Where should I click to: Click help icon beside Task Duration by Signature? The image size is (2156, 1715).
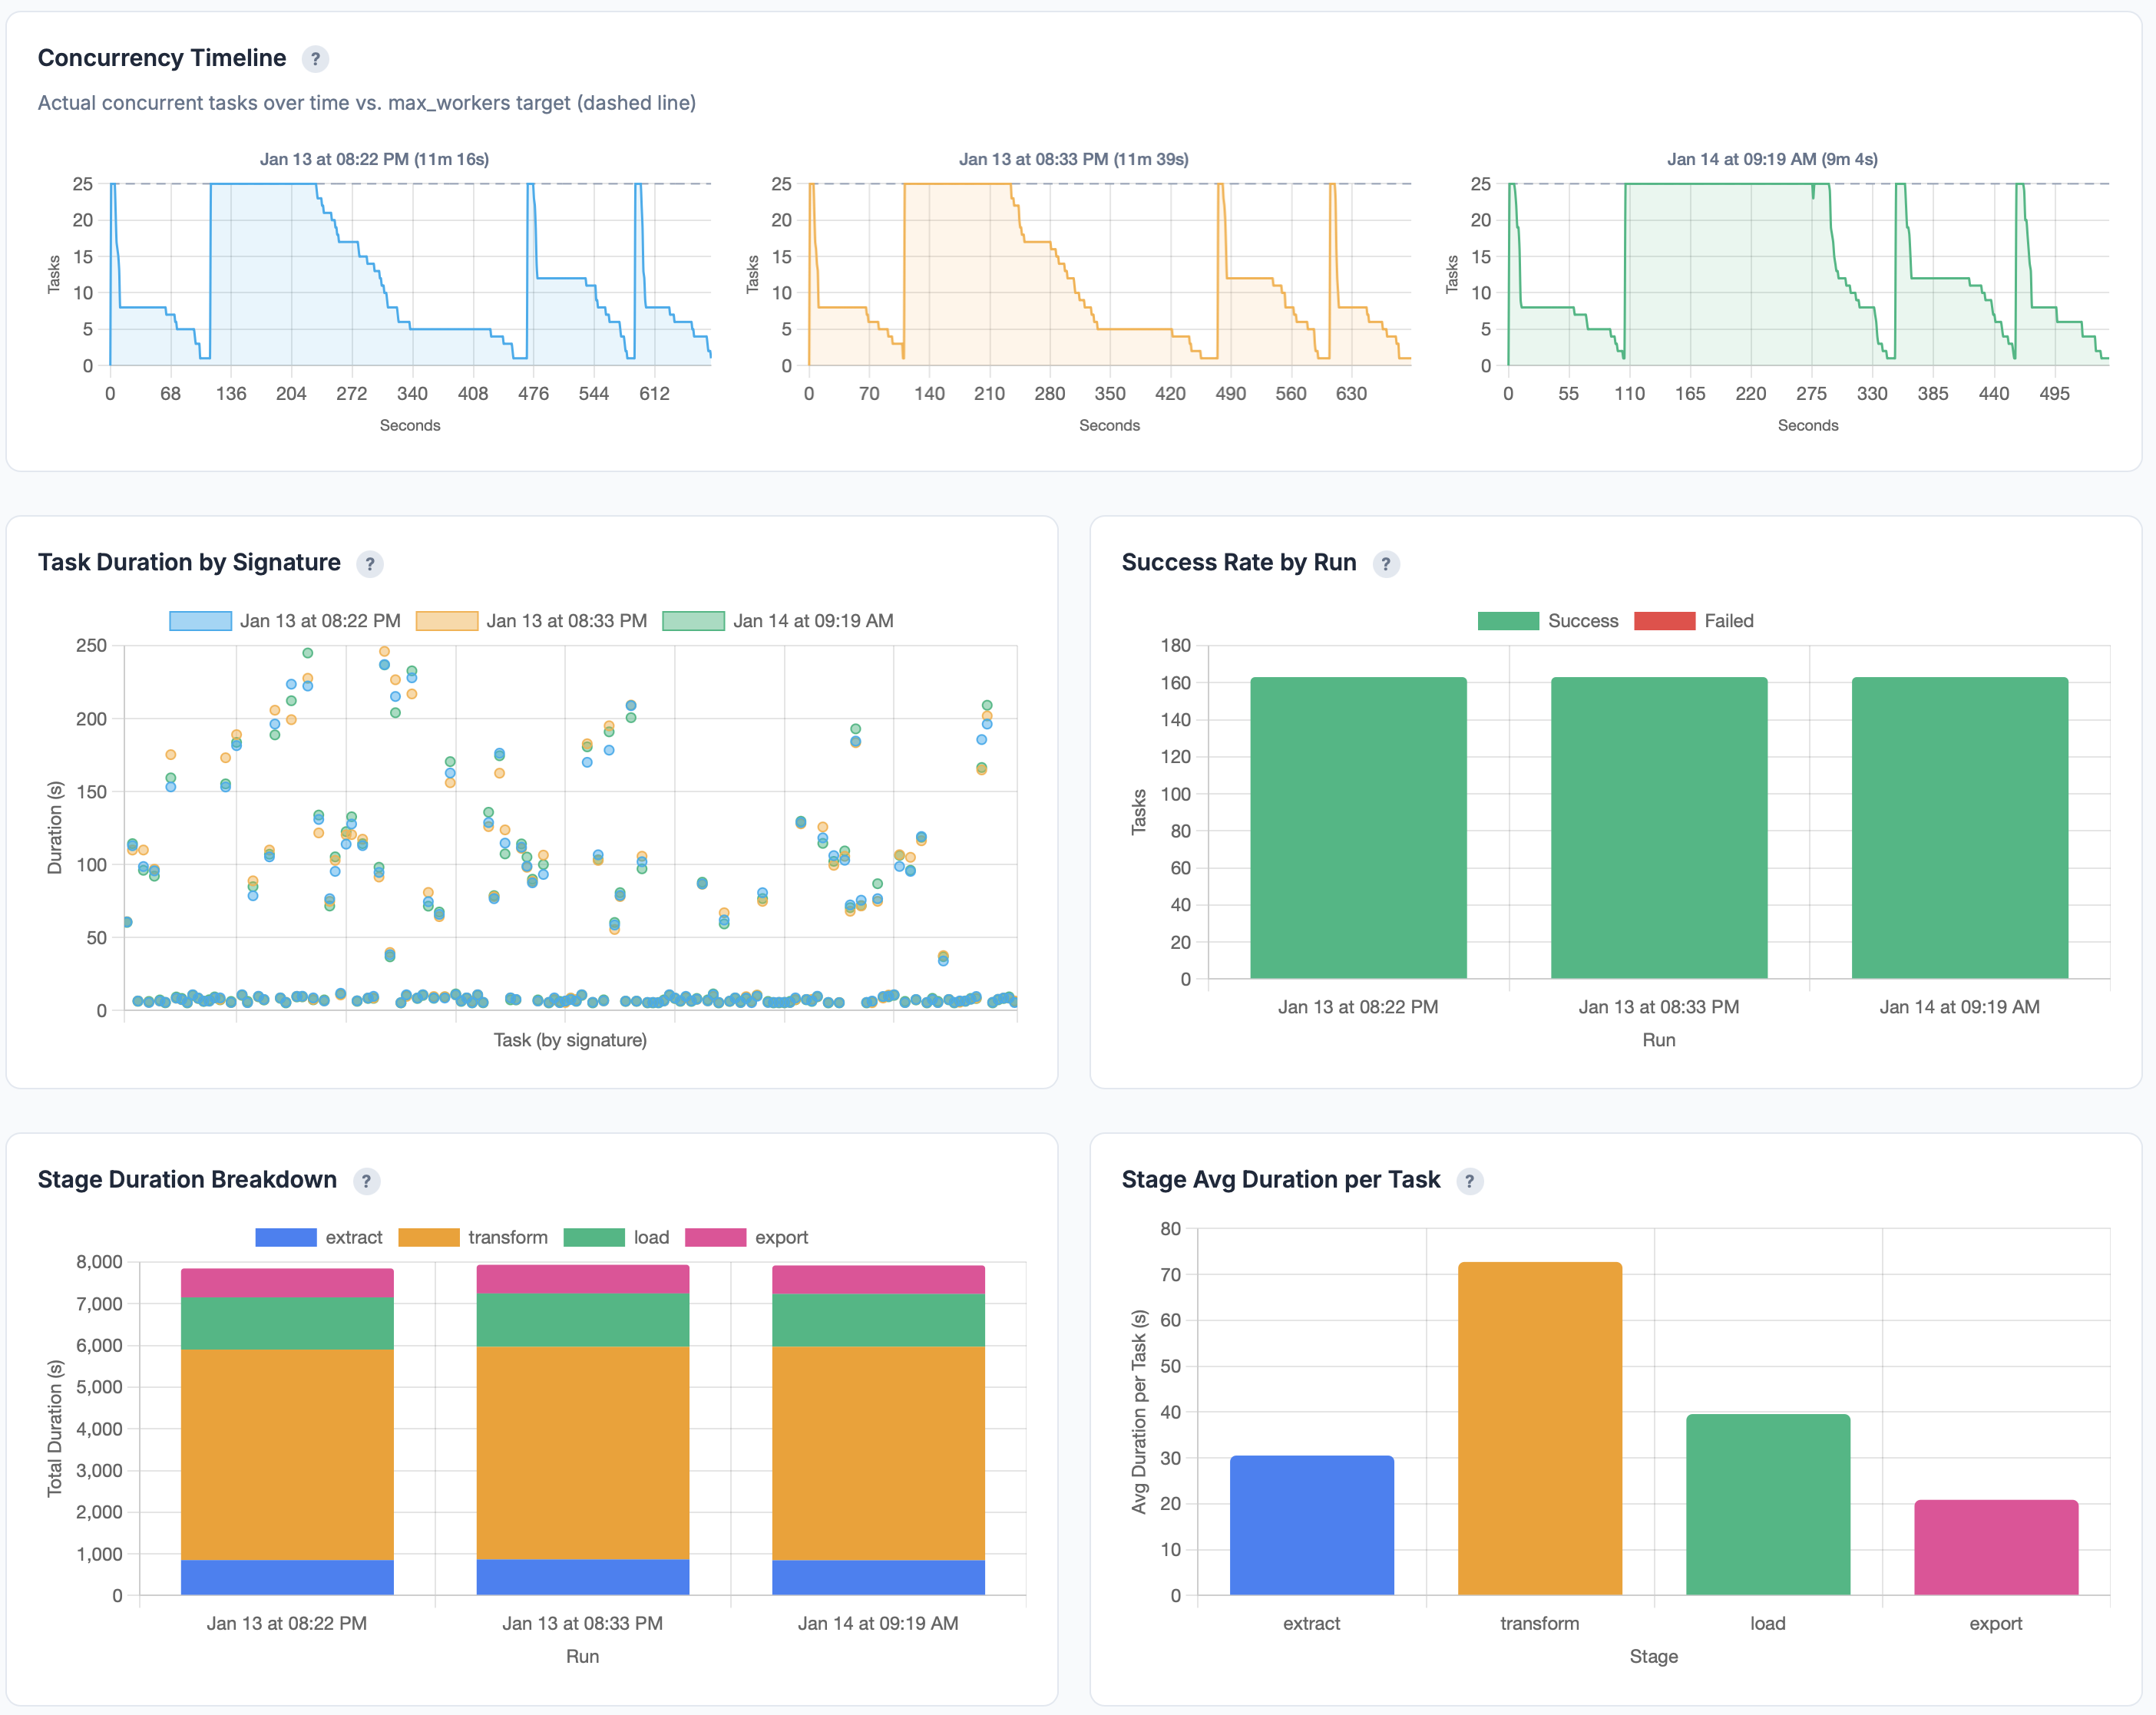pos(370,564)
